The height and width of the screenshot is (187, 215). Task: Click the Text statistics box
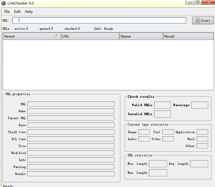[168, 132]
